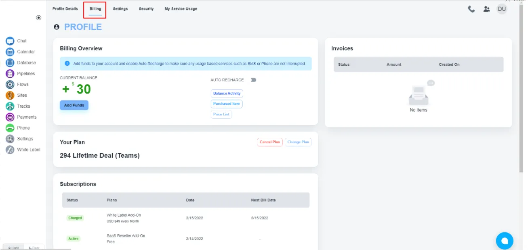
Task: Click the profile icon beside PROFILE heading
Action: [x=57, y=27]
